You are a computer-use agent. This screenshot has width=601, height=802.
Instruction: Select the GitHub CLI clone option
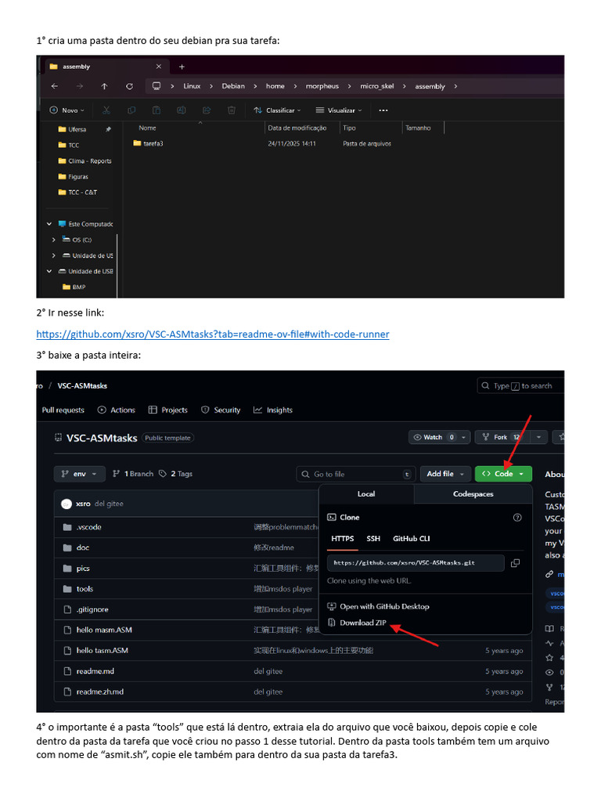[x=412, y=539]
